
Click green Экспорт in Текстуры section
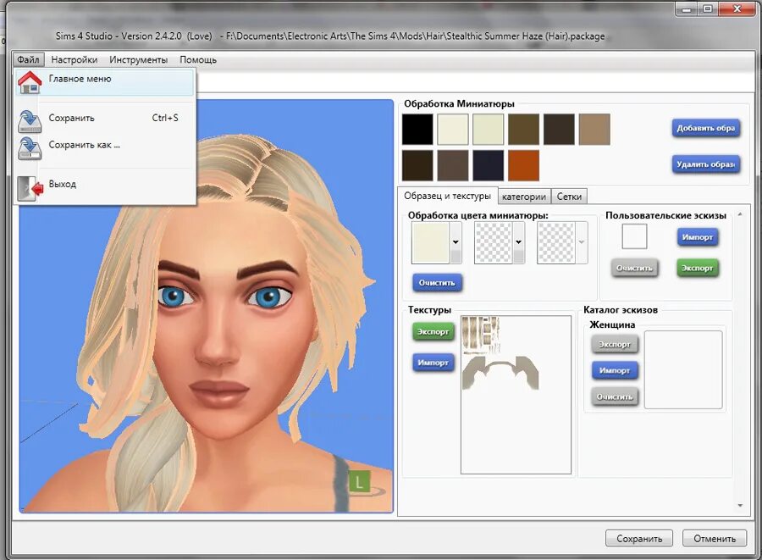433,332
